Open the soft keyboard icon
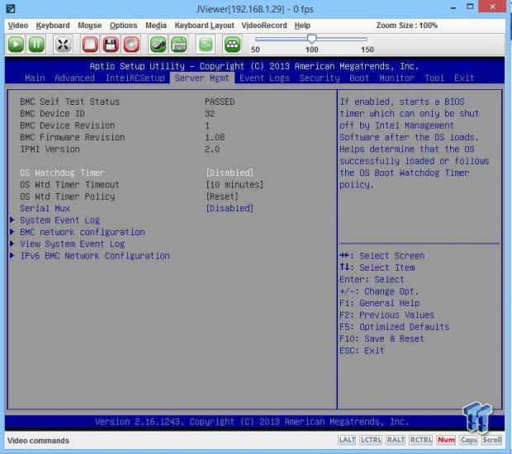The image size is (512, 454). (178, 45)
